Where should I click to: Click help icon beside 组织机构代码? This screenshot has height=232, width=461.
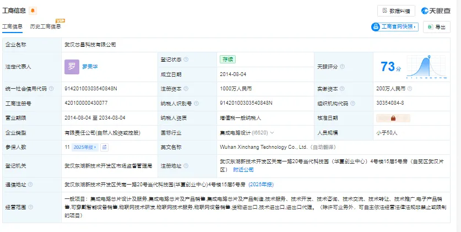[353, 104]
